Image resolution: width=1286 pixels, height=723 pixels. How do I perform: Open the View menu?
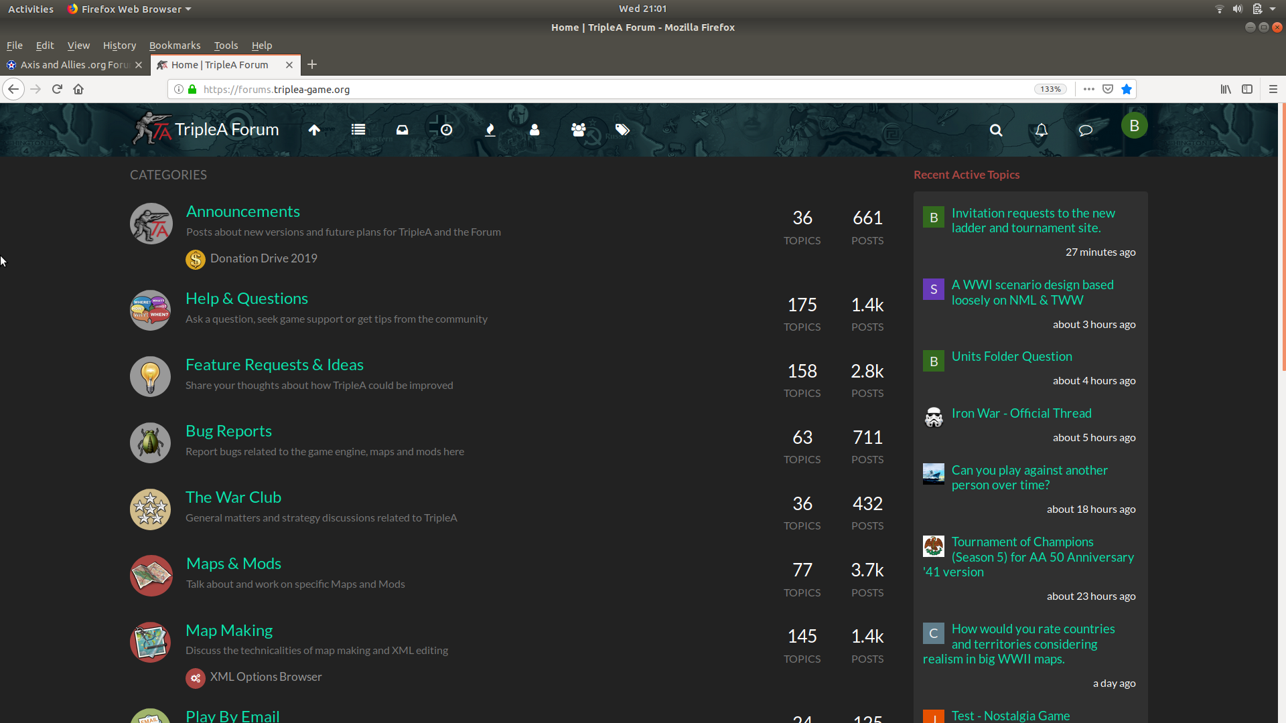click(78, 46)
